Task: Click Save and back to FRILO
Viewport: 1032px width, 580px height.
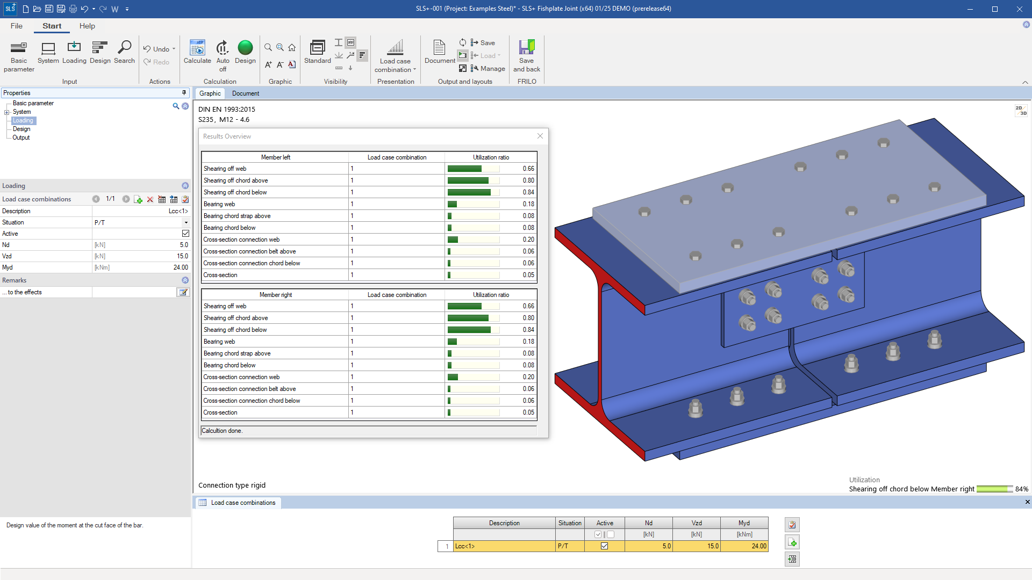Action: click(526, 56)
